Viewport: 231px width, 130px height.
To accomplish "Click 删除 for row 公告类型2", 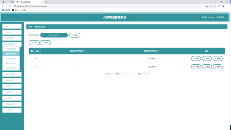I will [x=218, y=59].
